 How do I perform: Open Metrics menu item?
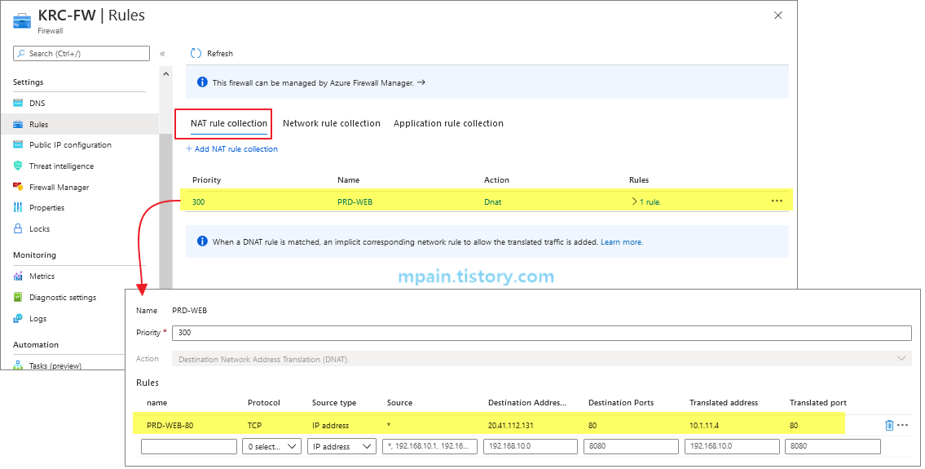coord(42,277)
